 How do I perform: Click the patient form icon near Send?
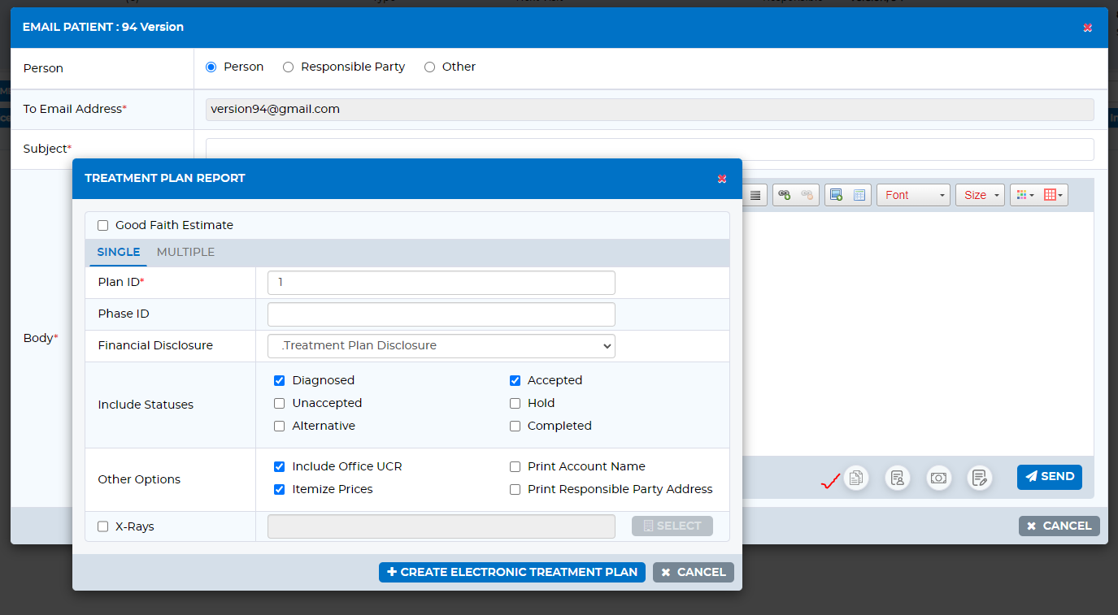(x=897, y=478)
